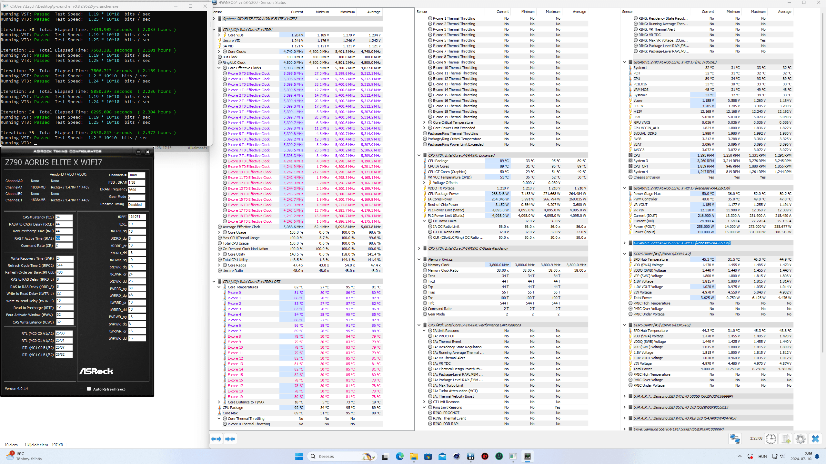Expand the Core VIDs sensor group

click(219, 35)
